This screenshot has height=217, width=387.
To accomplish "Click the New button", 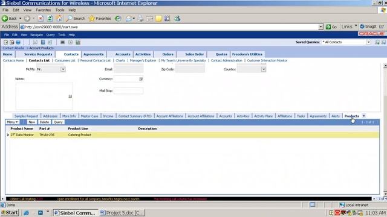I will (32, 122).
